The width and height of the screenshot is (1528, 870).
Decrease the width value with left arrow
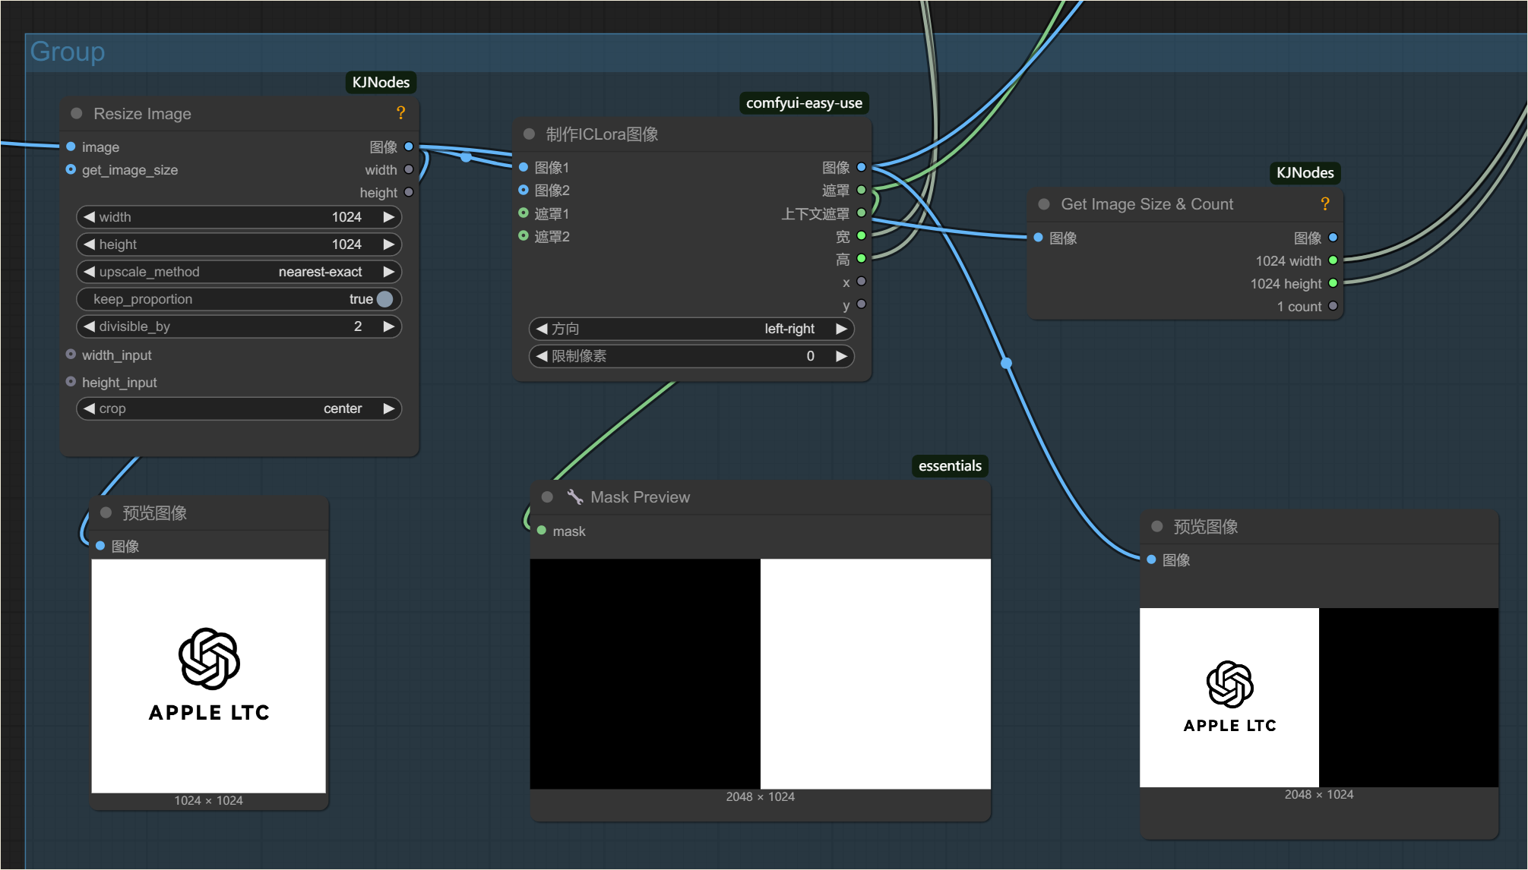click(89, 217)
